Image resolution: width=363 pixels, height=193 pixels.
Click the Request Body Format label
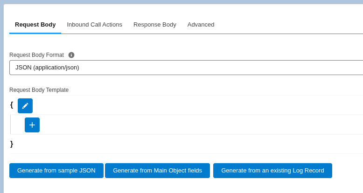click(36, 55)
